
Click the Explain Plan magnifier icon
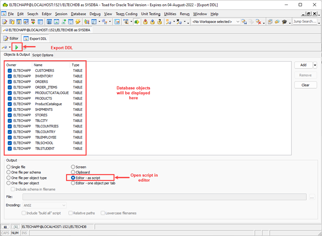click(x=126, y=22)
